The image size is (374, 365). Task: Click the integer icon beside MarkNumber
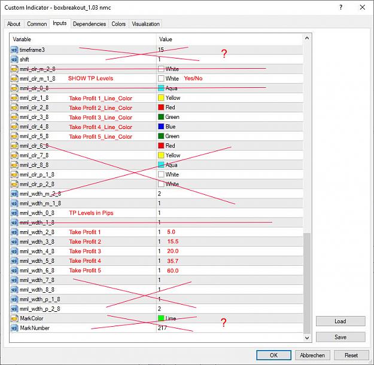click(14, 328)
